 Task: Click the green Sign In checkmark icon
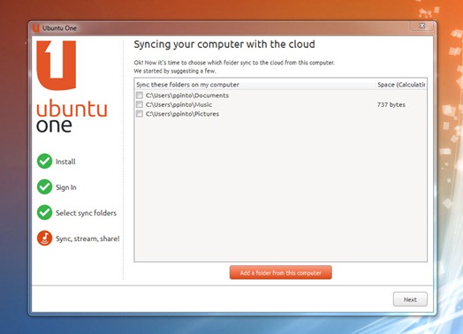[x=44, y=187]
